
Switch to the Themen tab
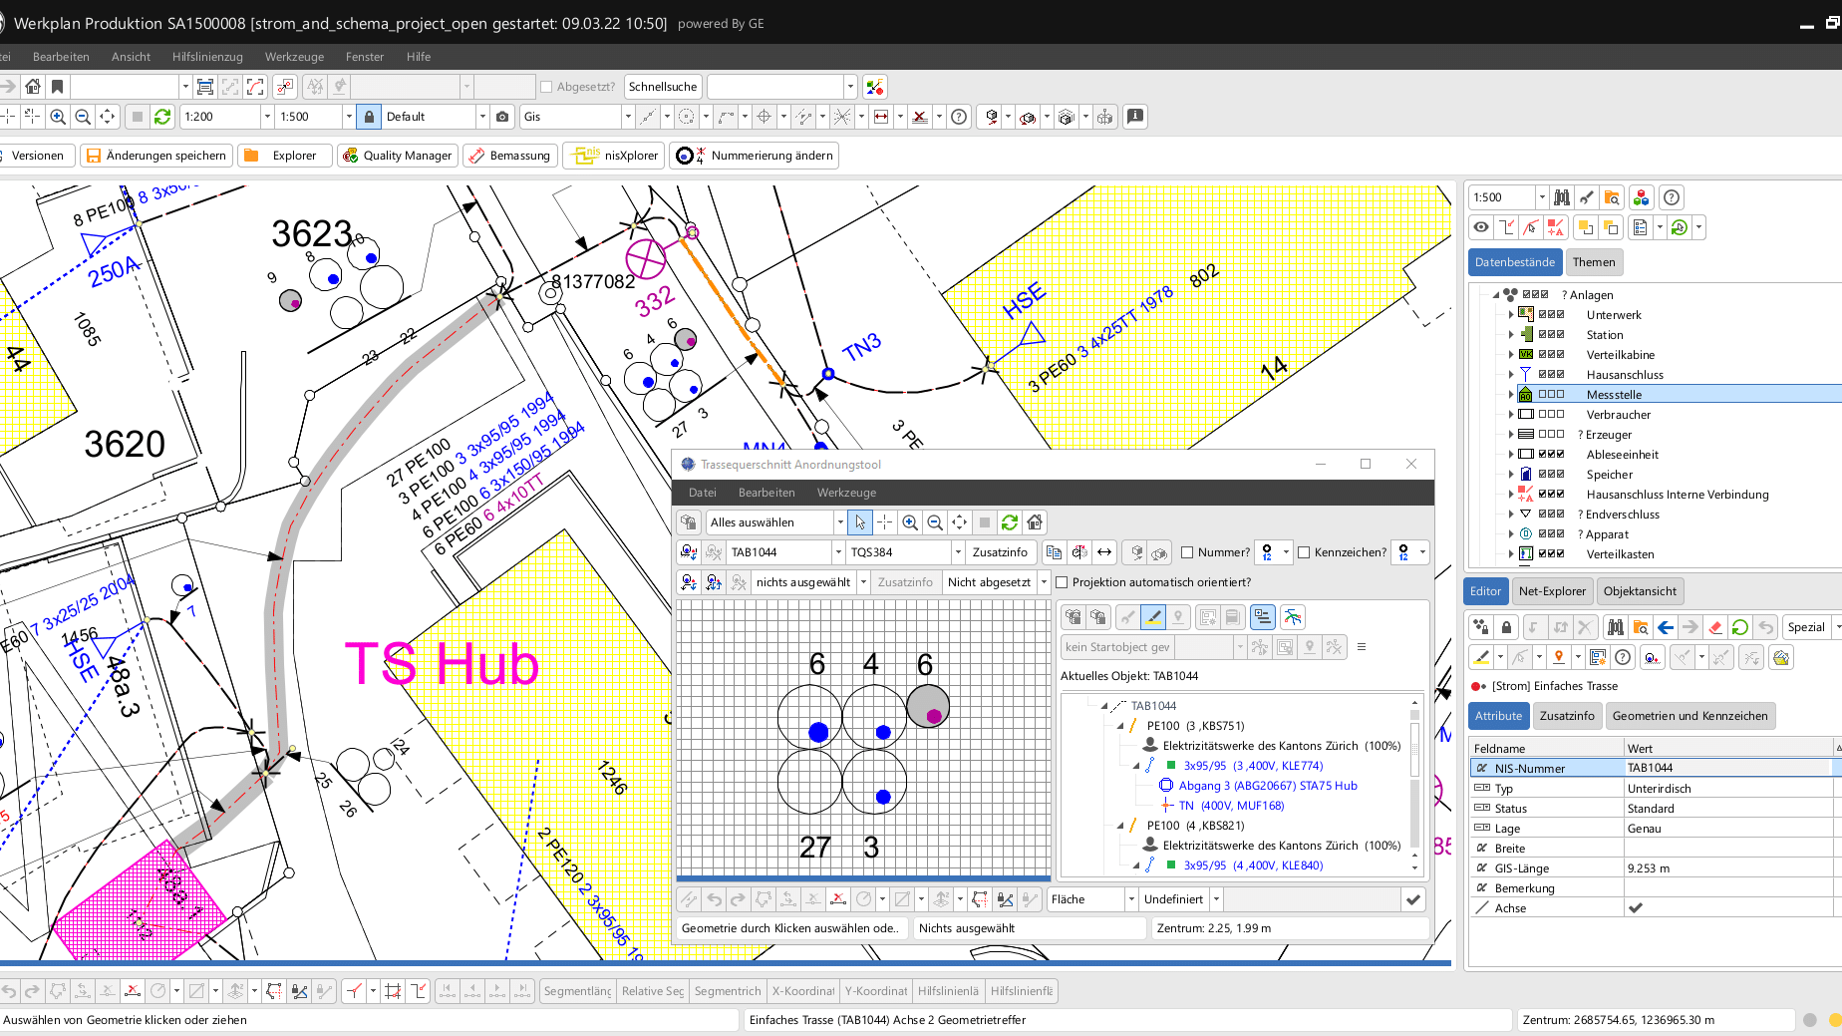click(x=1594, y=262)
